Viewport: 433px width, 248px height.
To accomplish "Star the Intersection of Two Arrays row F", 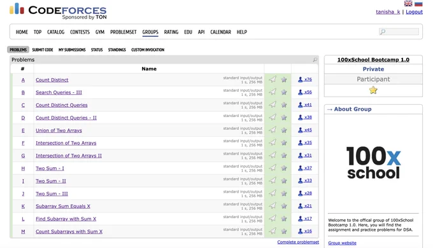I will tap(284, 142).
